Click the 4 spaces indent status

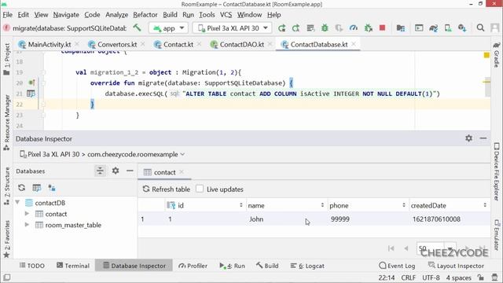click(x=459, y=277)
